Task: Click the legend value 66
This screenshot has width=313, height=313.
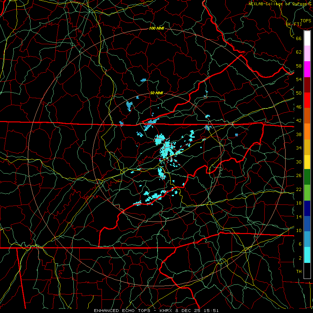Action: (x=299, y=38)
